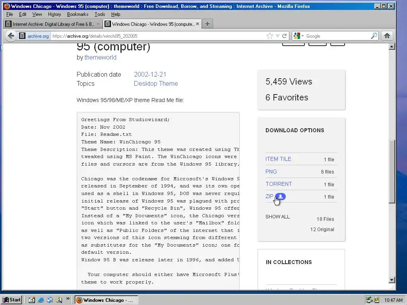Open the File menu
Viewport: 407px width, 305px height.
point(10,14)
